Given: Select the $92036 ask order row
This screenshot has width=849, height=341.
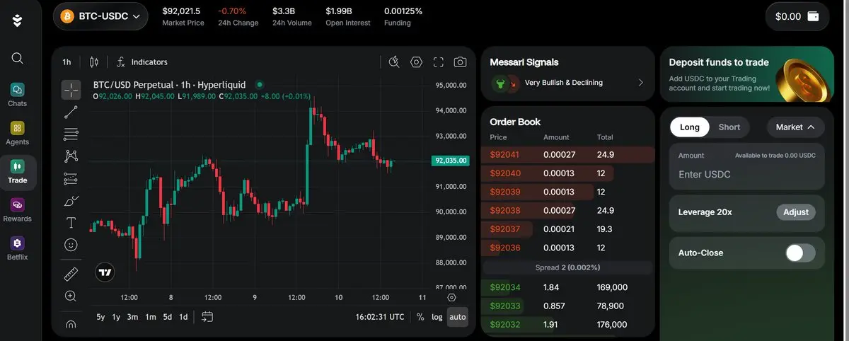Looking at the screenshot, I should click(568, 248).
